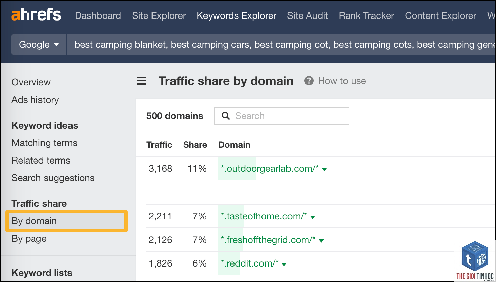Open Site Audit from the top bar

point(307,16)
